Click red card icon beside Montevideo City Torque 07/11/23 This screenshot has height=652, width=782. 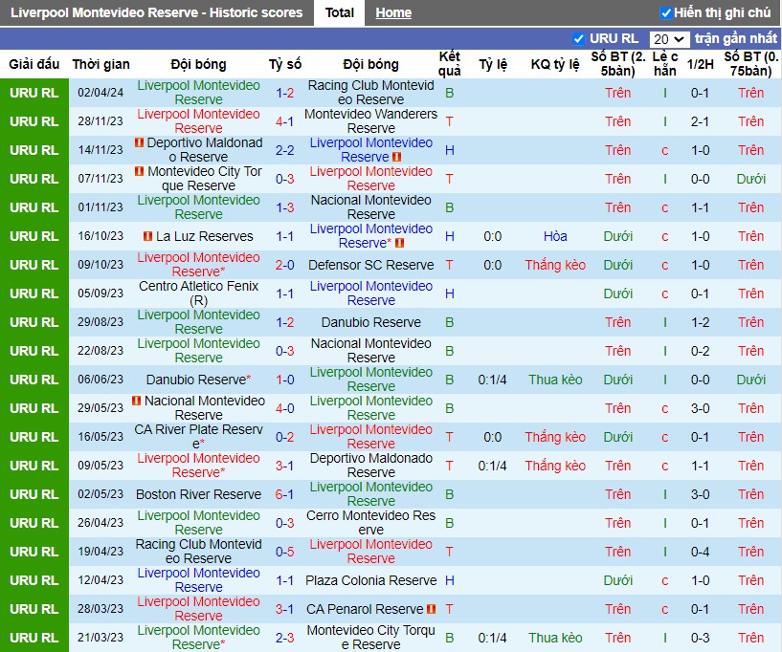coord(140,172)
